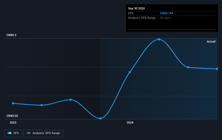Viewport: 222px width, 140px height.
Task: Click the 'No data' analysts range value
Action: 165,18
